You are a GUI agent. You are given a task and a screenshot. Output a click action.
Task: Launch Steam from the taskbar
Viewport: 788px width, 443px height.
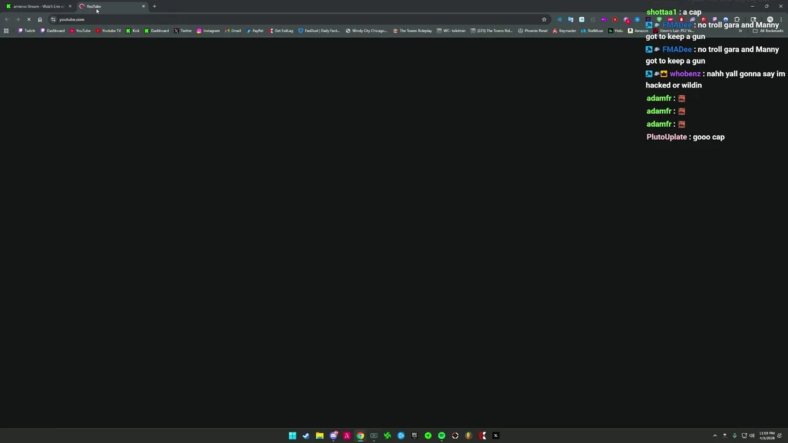click(306, 436)
